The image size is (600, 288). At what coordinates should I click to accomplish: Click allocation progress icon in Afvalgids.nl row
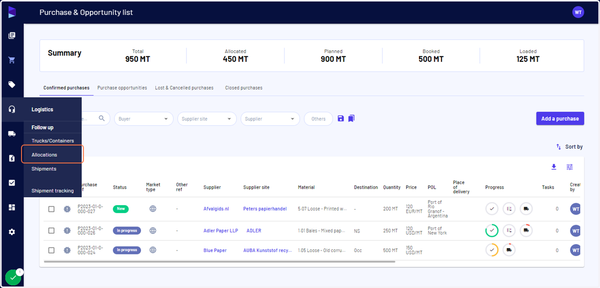click(x=509, y=209)
